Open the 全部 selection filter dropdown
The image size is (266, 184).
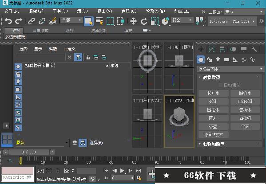click(x=71, y=20)
